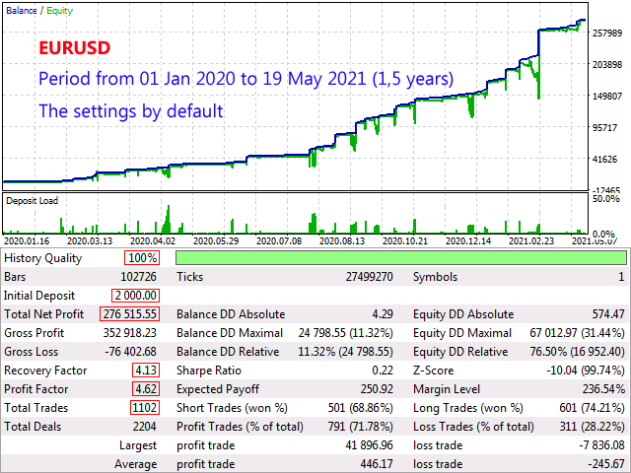Click the Balance legend label
Viewport: 631px width, 473px height.
[22, 11]
